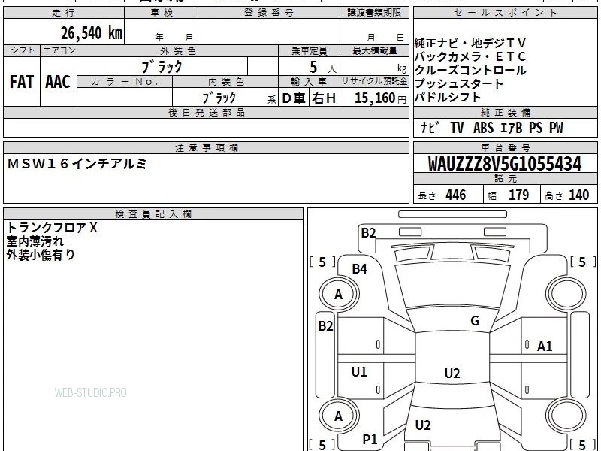Image resolution: width=601 pixels, height=451 pixels.
Task: Click the カラーNo. header
Action: pyautogui.click(x=125, y=82)
